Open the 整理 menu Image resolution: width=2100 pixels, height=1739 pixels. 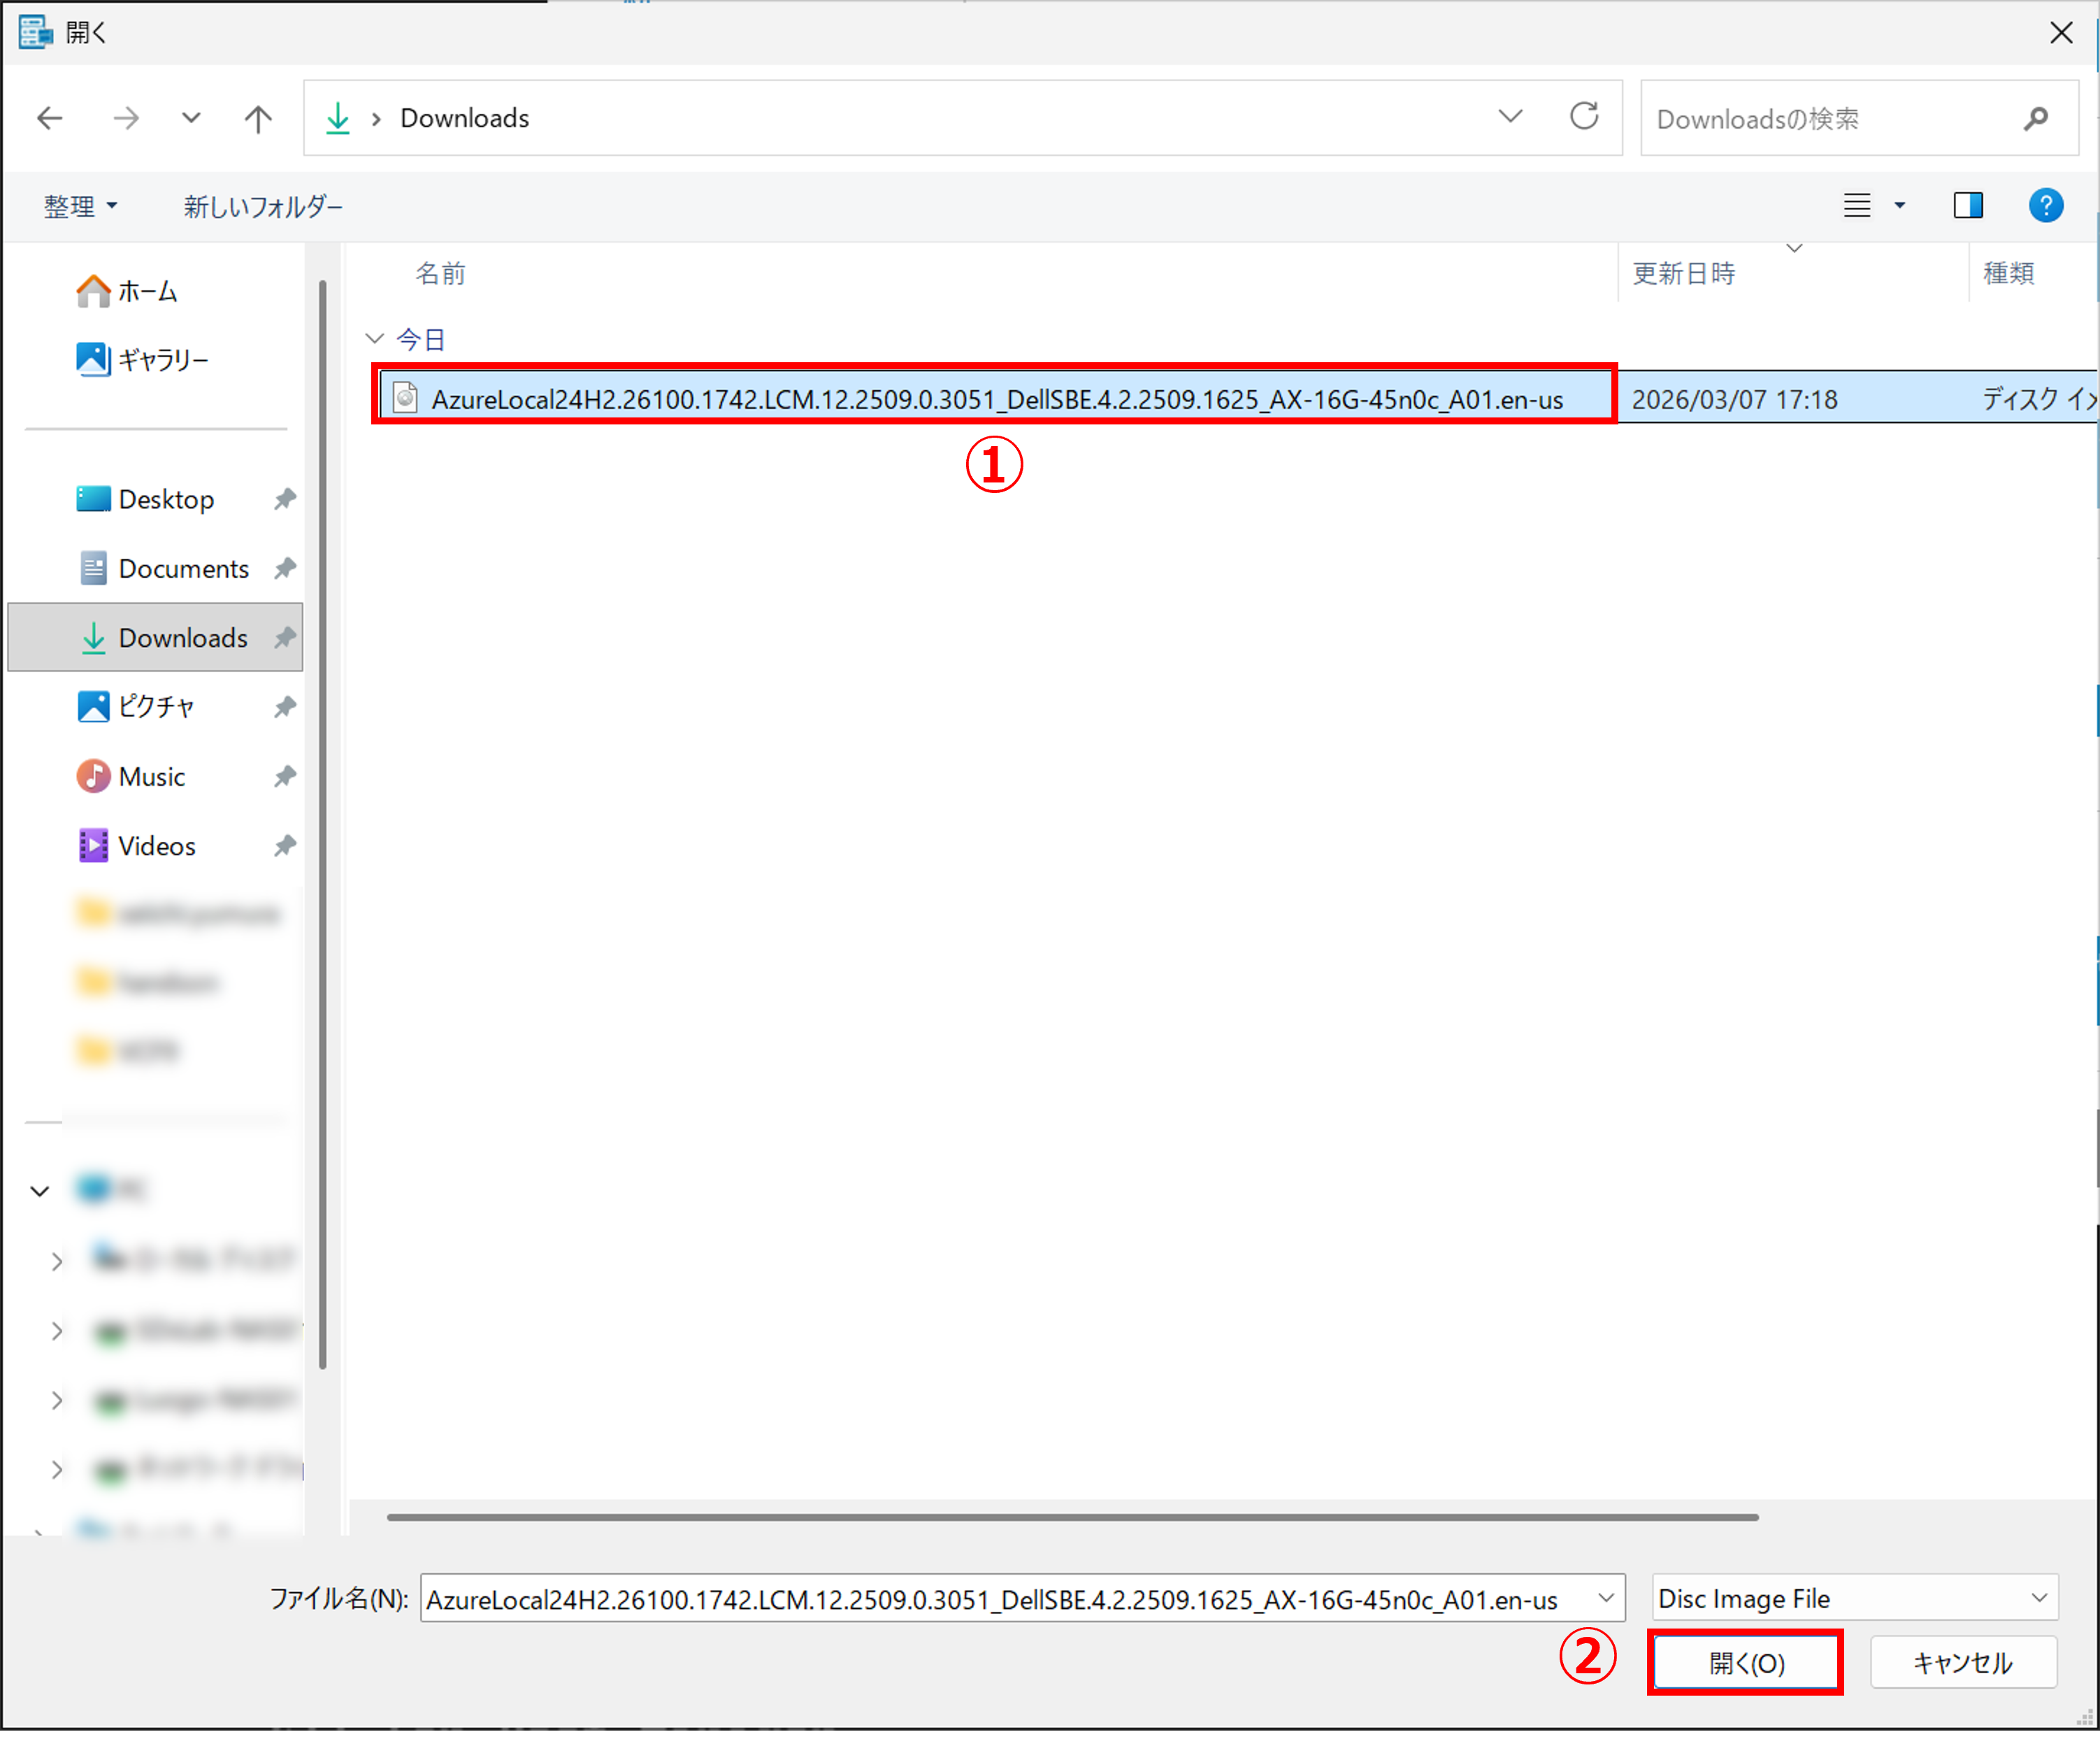pos(80,207)
